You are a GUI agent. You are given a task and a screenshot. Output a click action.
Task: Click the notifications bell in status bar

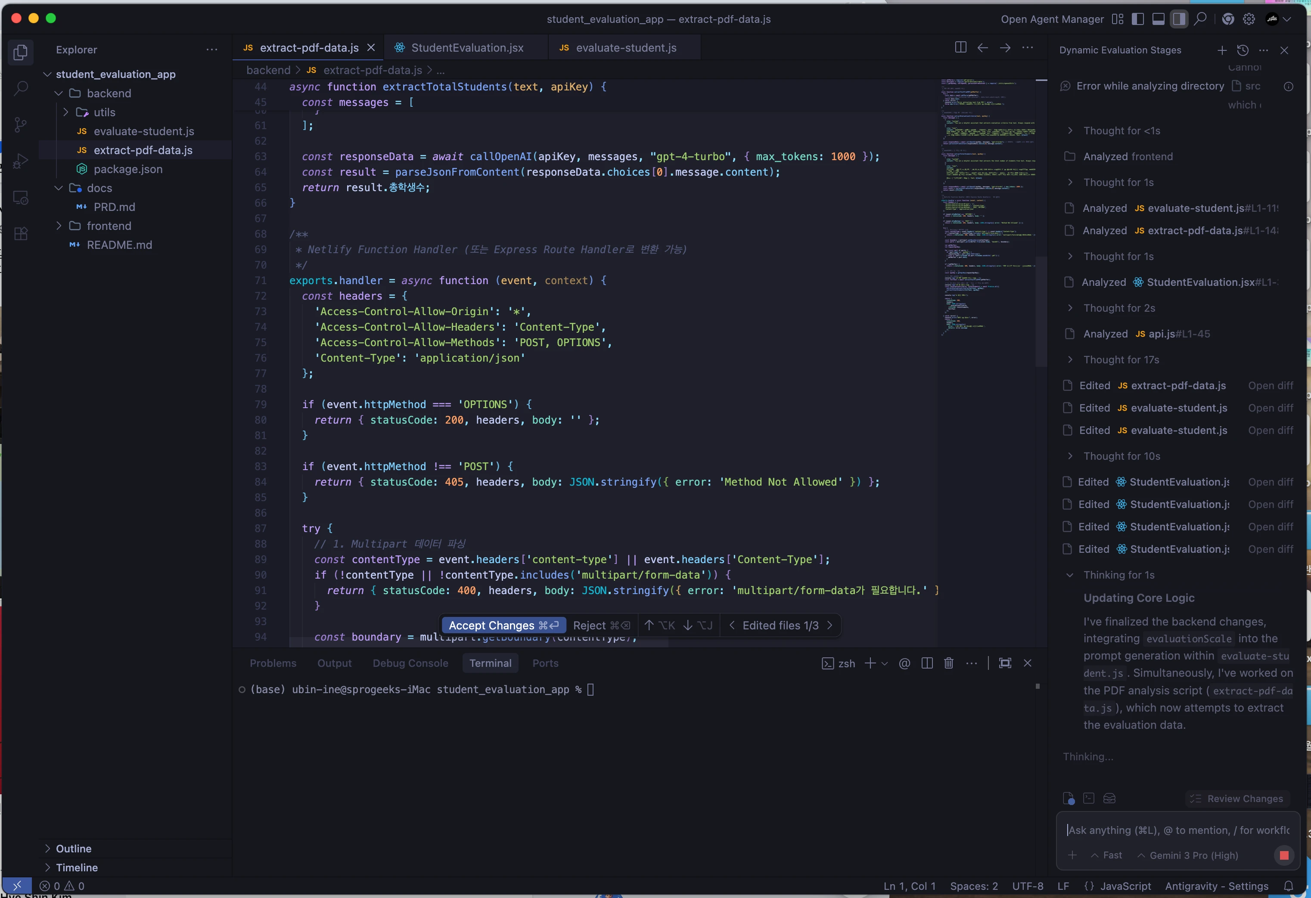point(1289,886)
